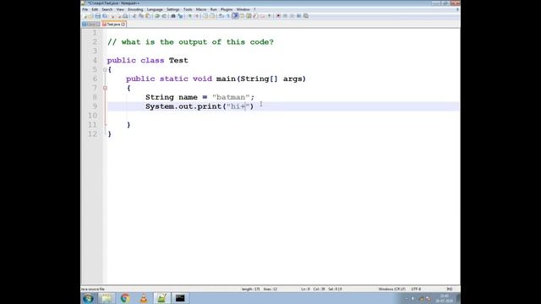Toggle Word Wrap from the toolbar

pos(221,16)
